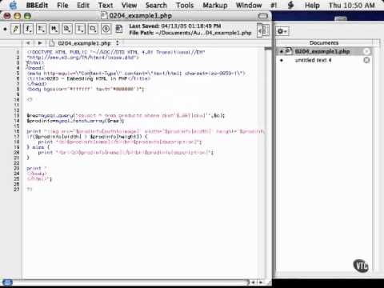The width and height of the screenshot is (384, 288).
Task: Select 0204_example1.php in Documents drawer
Action: pyautogui.click(x=322, y=51)
